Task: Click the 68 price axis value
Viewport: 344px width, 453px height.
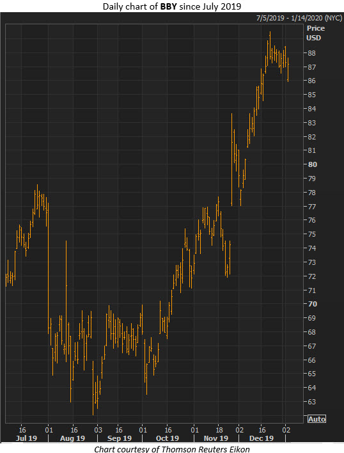Action: pos(312,332)
